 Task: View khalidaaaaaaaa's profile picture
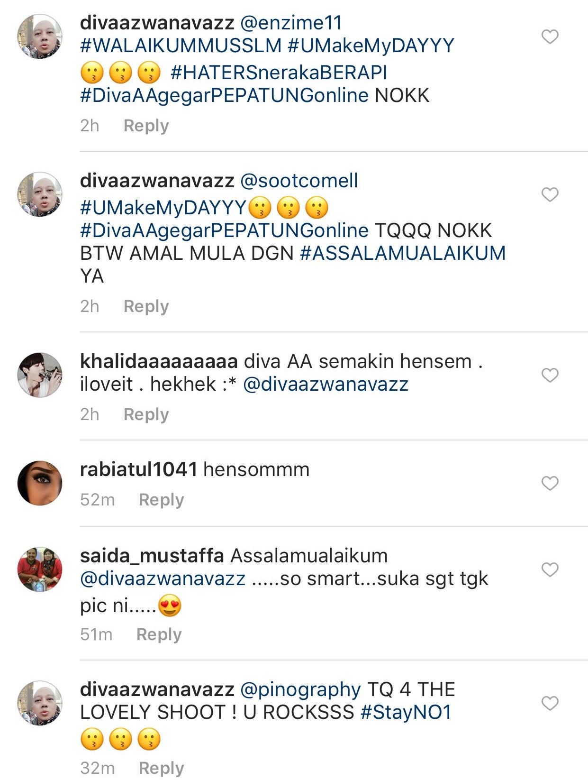pos(40,375)
